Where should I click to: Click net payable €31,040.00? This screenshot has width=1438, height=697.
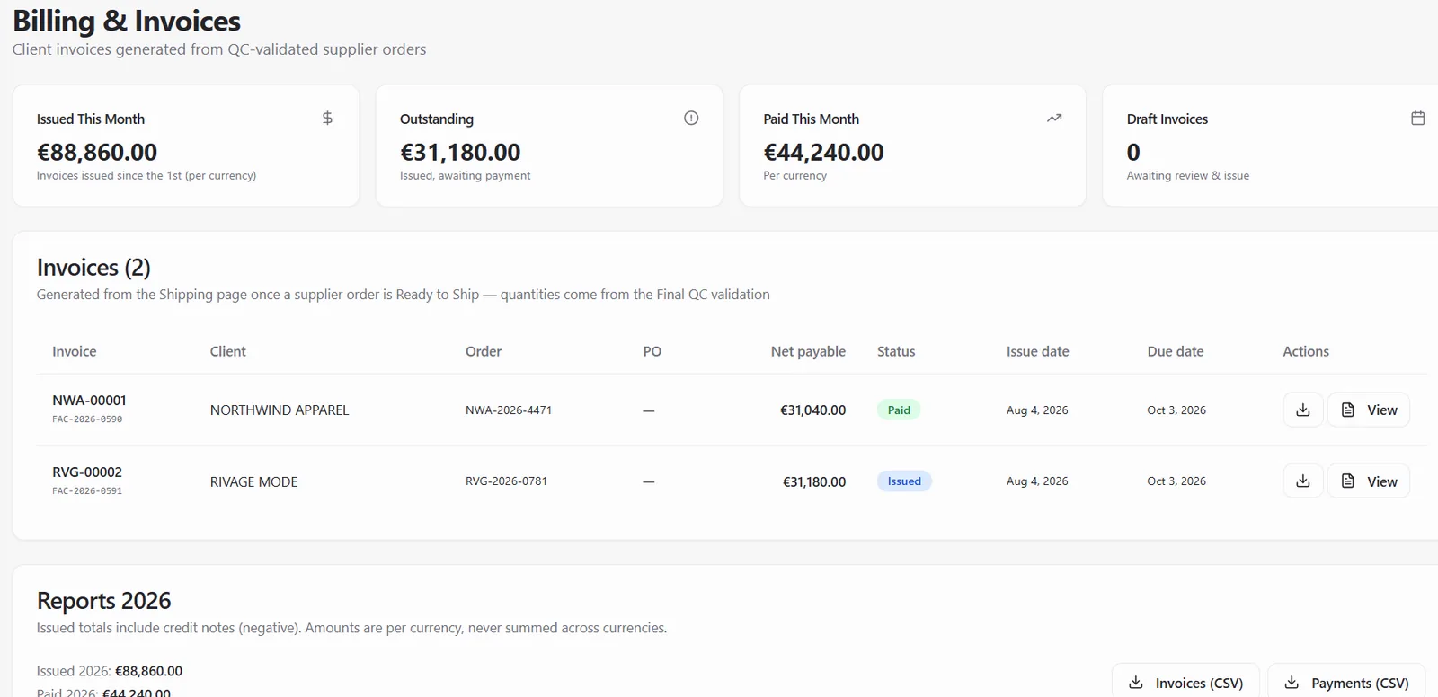(812, 410)
